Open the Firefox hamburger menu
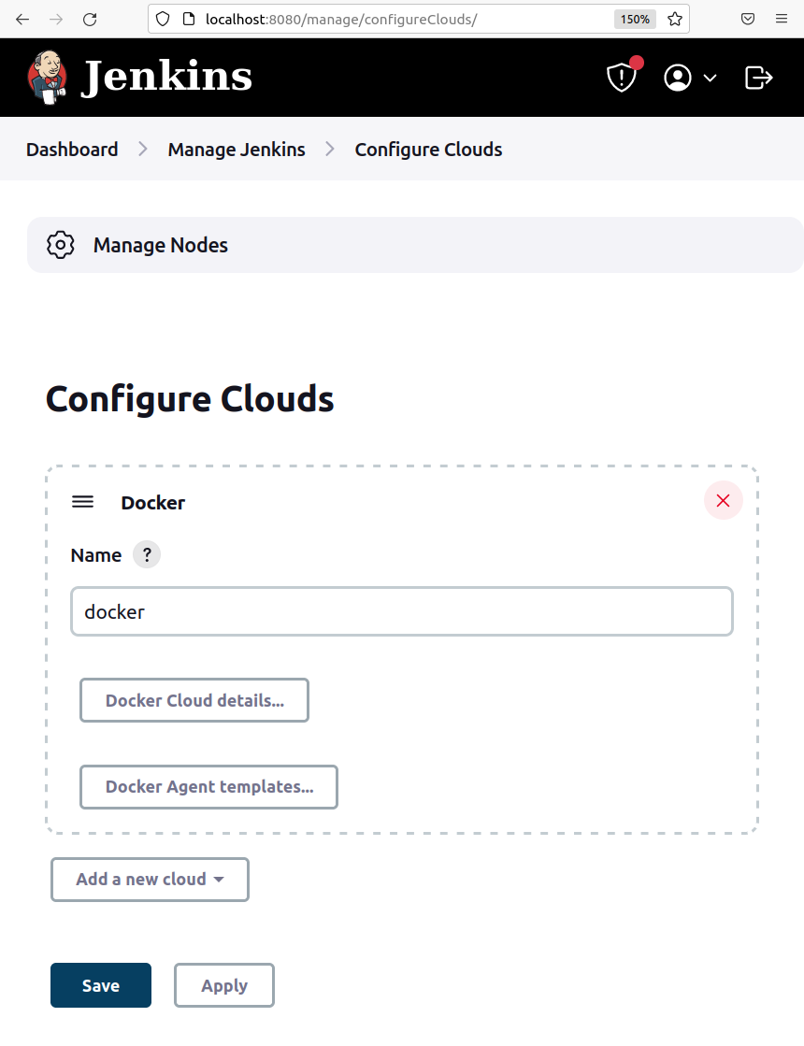804x1046 pixels. pyautogui.click(x=782, y=19)
